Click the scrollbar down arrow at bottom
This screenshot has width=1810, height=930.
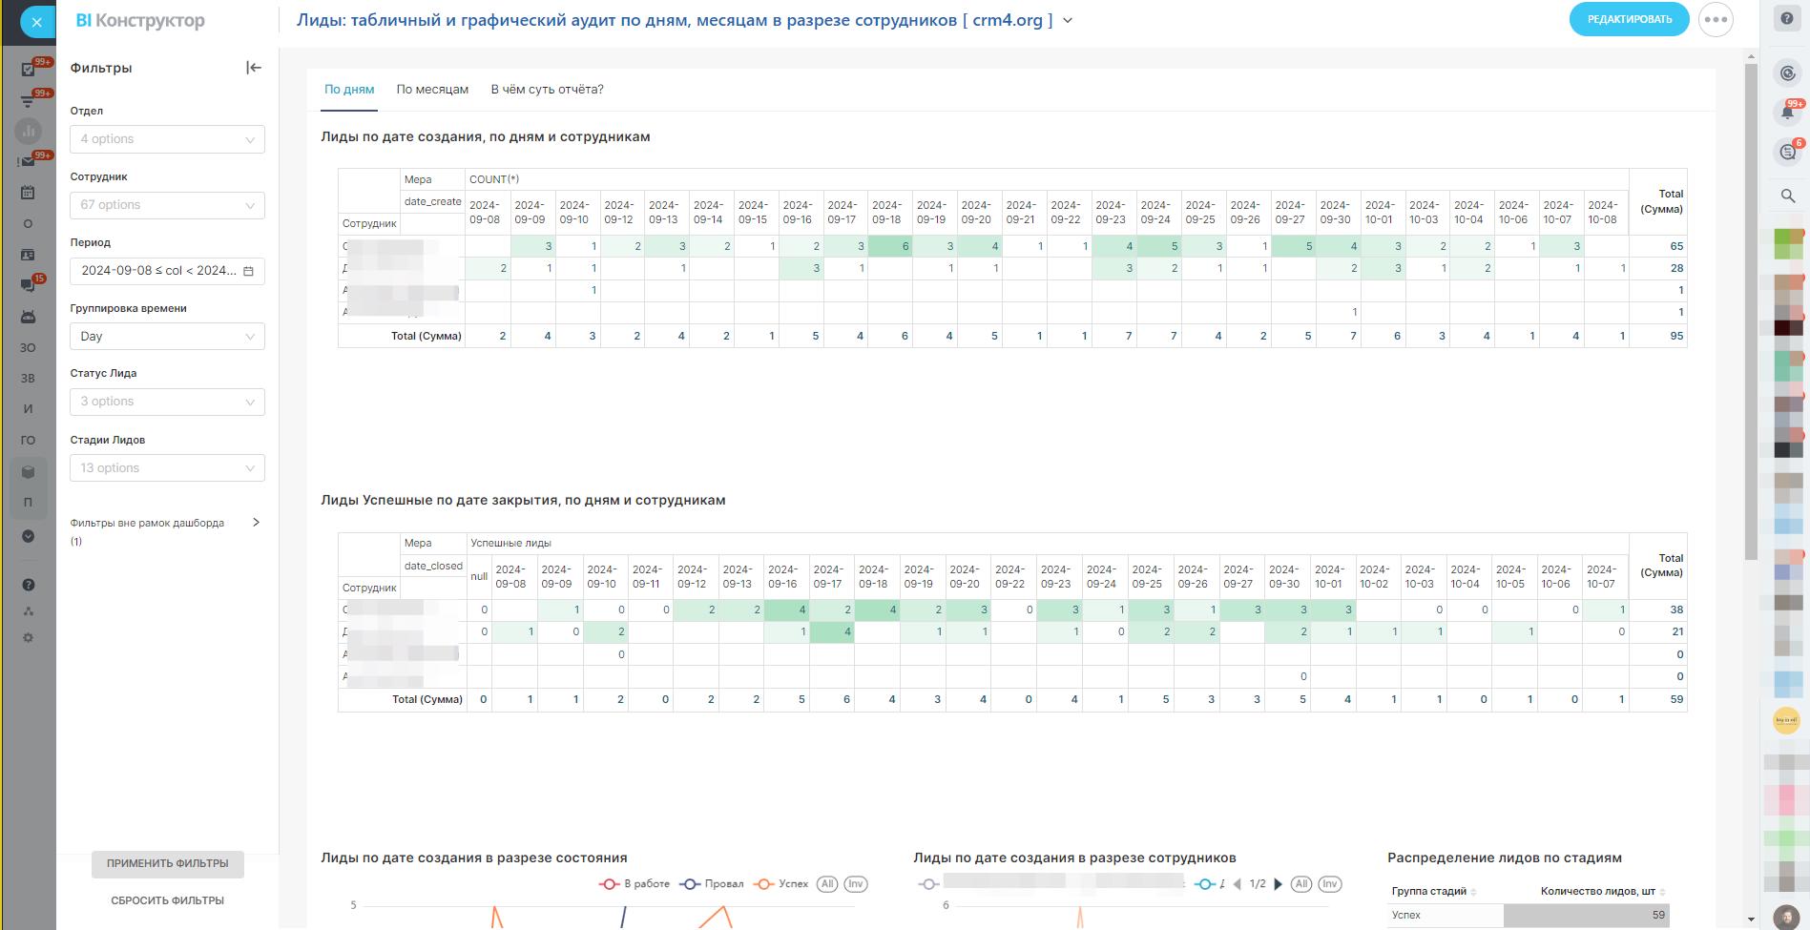1751,920
